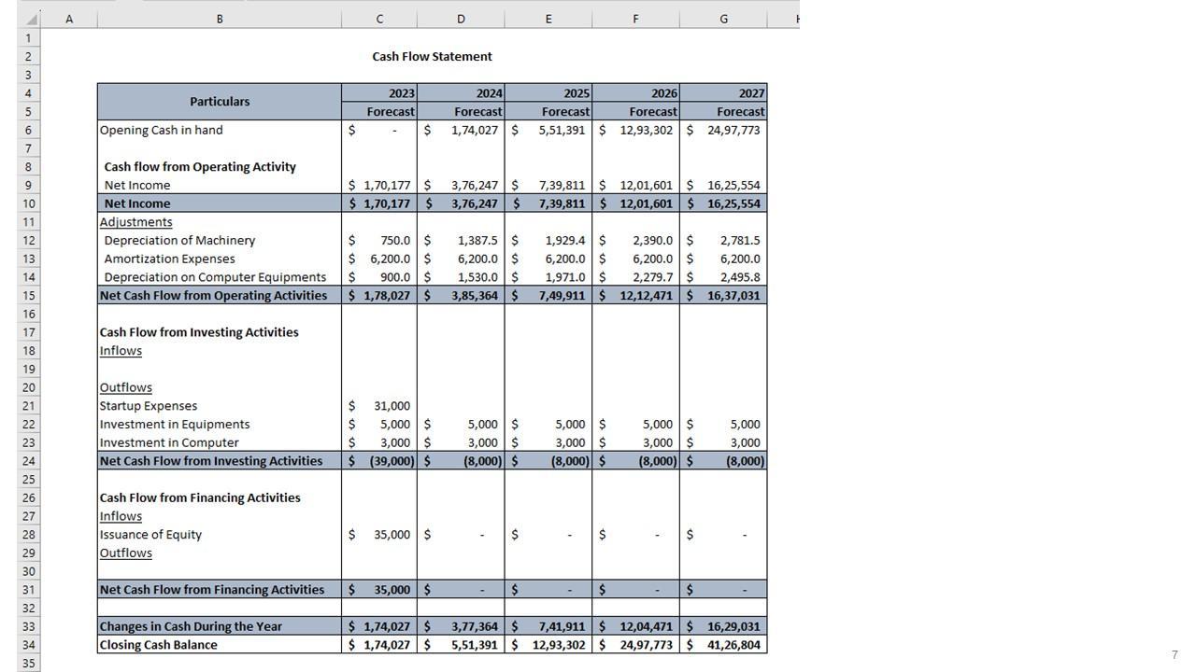Click "Cash Flow from Financing Activities" heading
1196x672 pixels.
pos(200,497)
